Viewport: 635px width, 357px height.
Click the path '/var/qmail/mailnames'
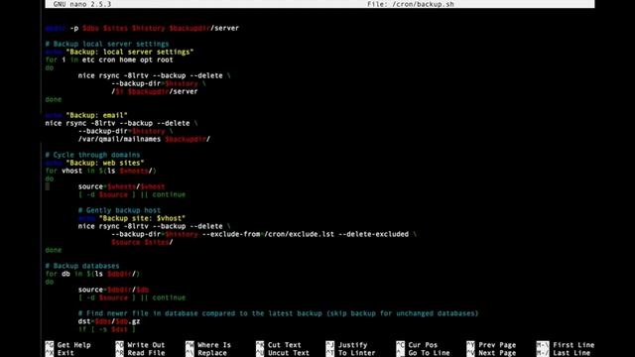point(119,139)
